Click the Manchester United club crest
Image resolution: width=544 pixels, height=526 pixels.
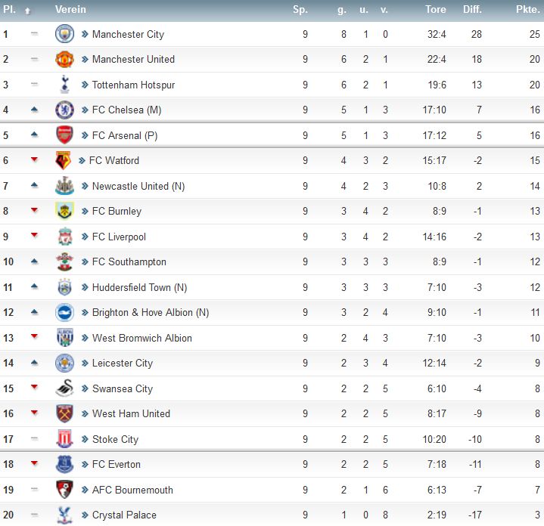click(x=64, y=59)
